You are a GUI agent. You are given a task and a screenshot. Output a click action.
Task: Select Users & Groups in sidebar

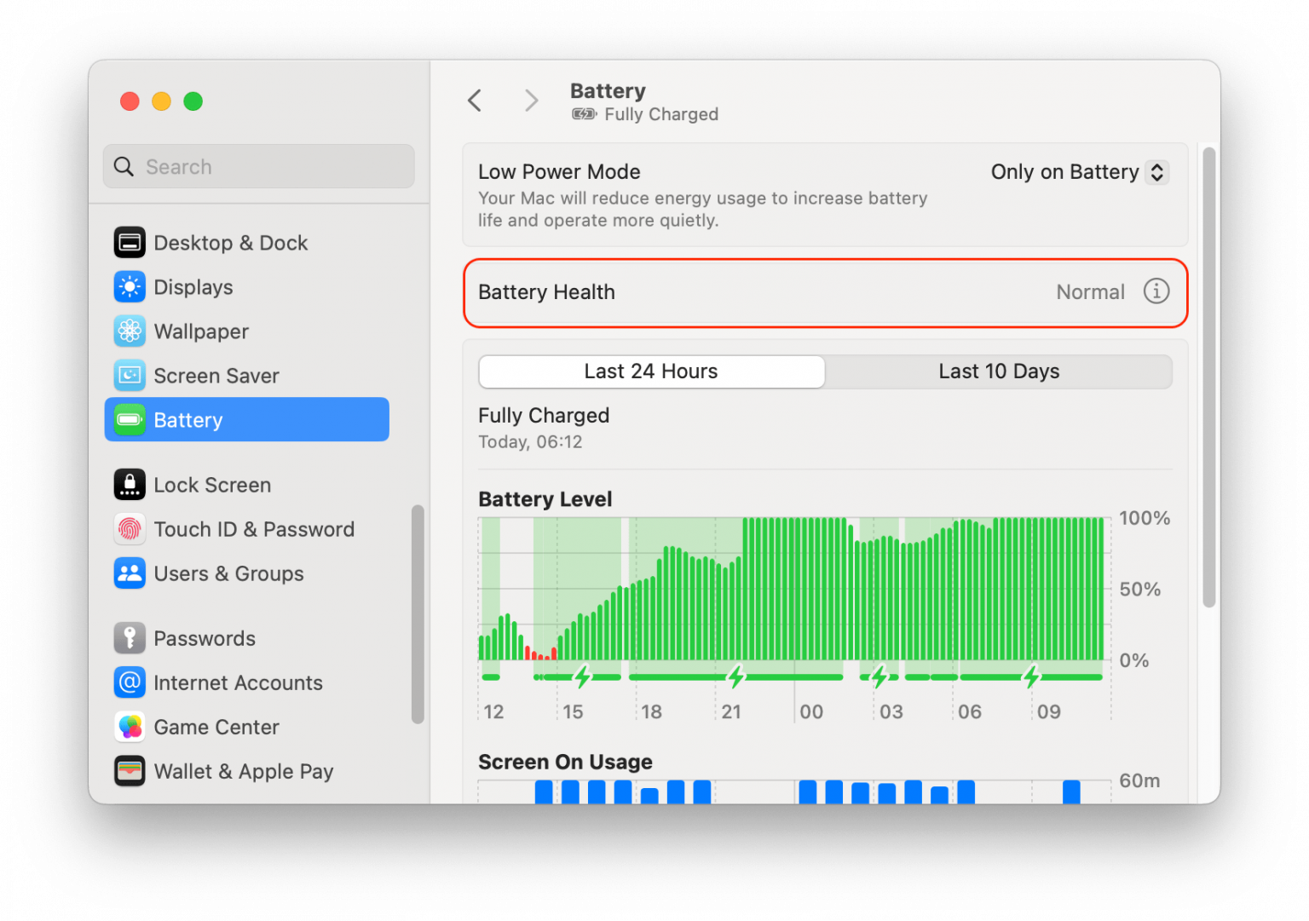pos(228,573)
